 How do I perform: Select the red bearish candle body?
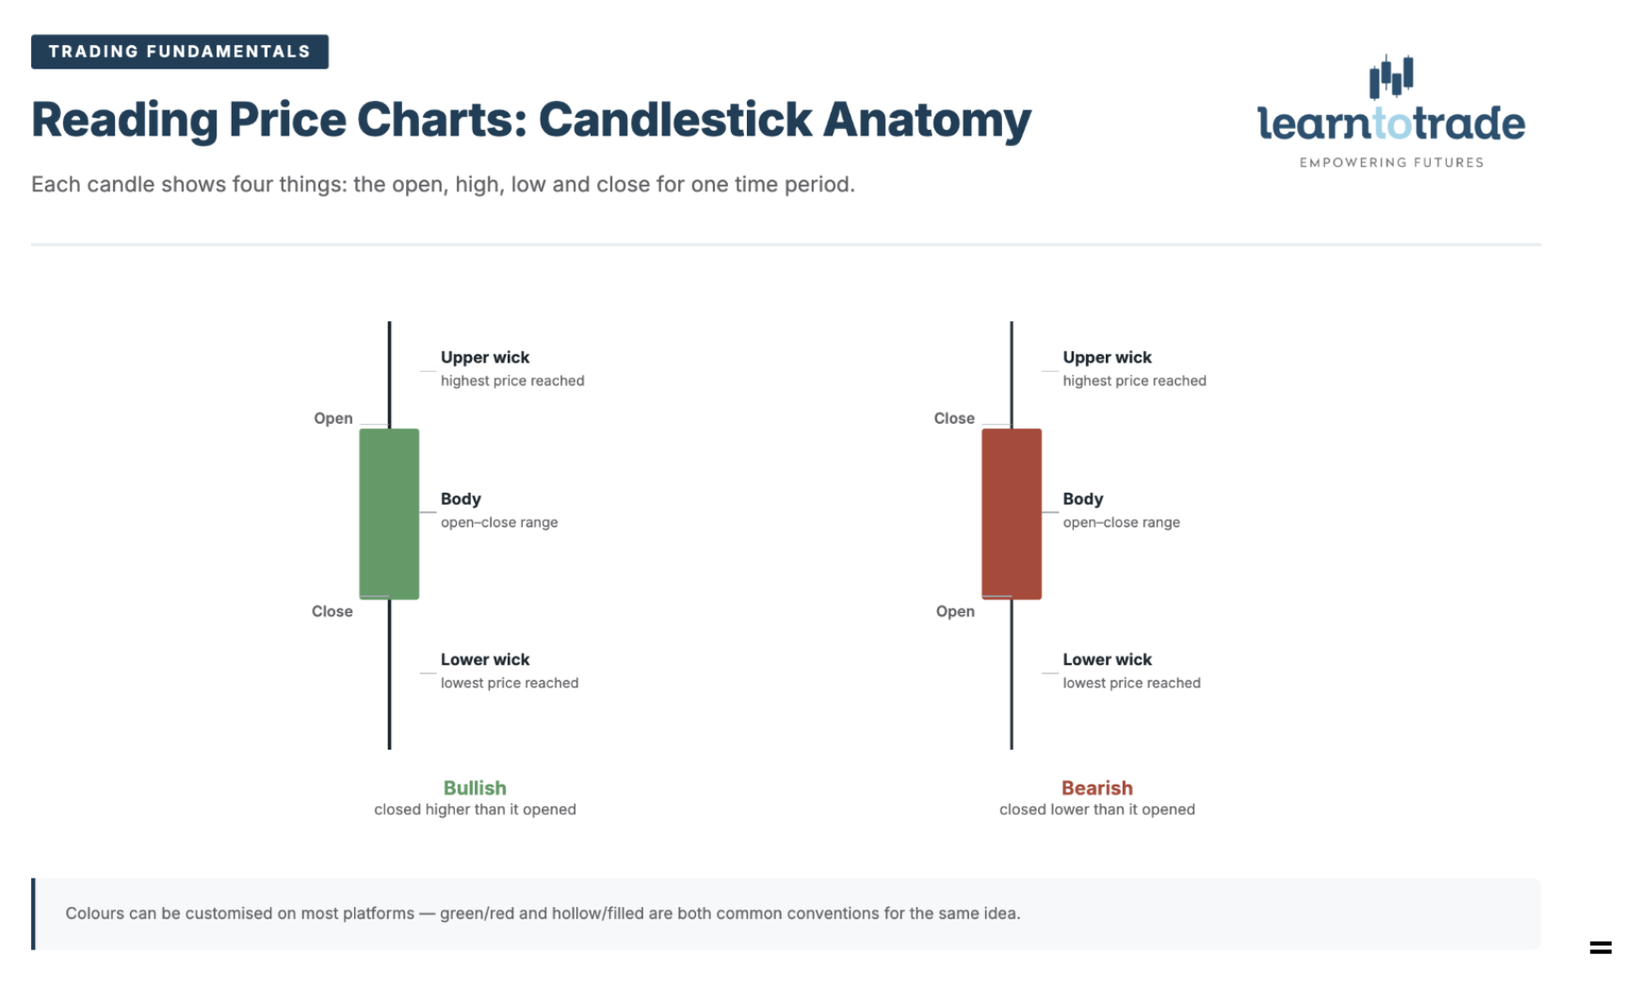[1012, 513]
